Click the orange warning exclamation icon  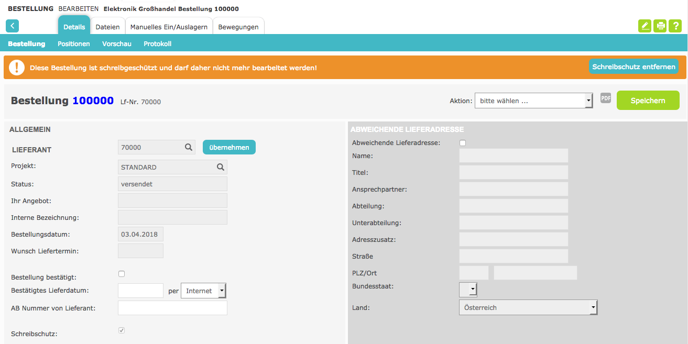(17, 68)
